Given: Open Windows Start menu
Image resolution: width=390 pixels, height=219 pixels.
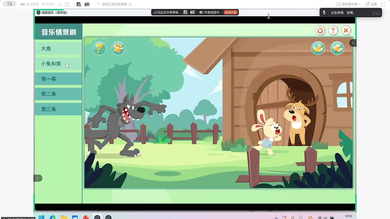Looking at the screenshot, I should coord(41,217).
